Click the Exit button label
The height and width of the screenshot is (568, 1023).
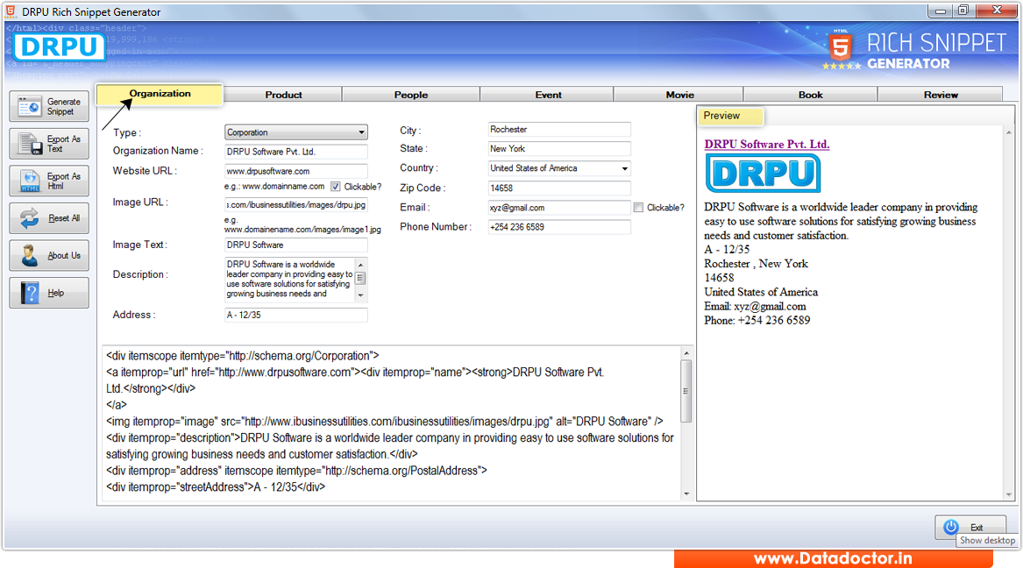976,528
